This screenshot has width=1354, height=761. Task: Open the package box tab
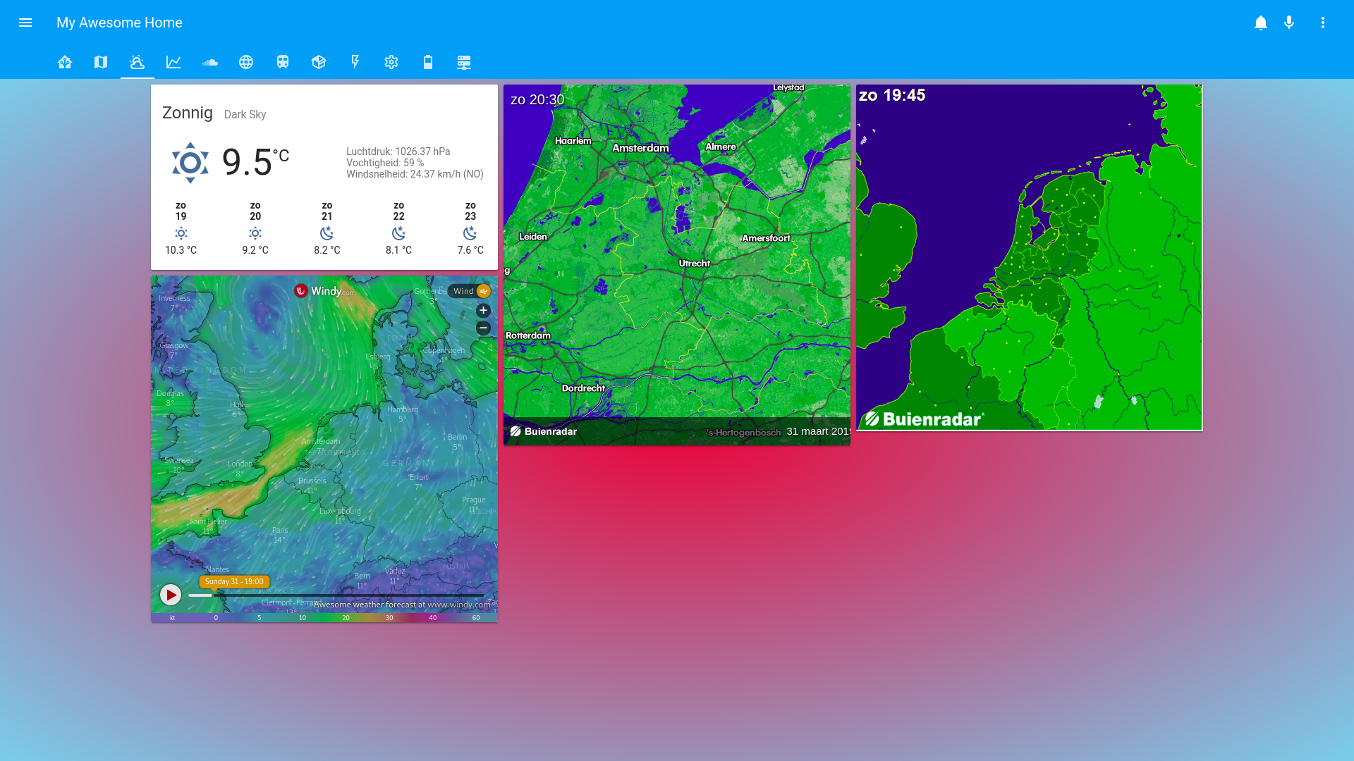319,62
